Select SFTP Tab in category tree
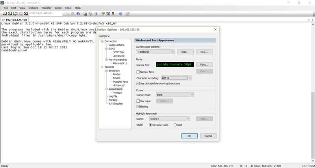This screenshot has width=315, height=168. 119,52
